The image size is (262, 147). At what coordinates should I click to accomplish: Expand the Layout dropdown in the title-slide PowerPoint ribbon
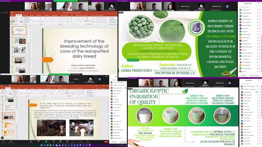(x=26, y=18)
